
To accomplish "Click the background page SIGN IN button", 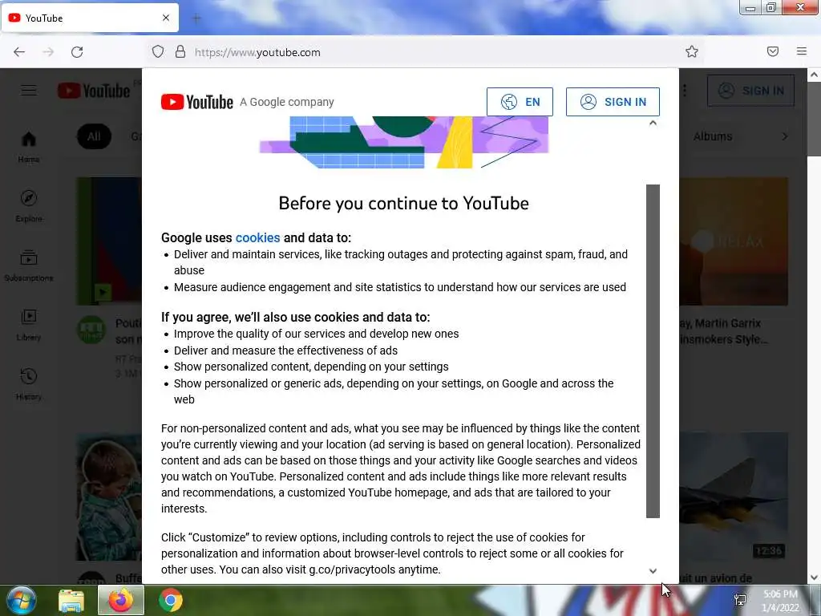I will 750,91.
